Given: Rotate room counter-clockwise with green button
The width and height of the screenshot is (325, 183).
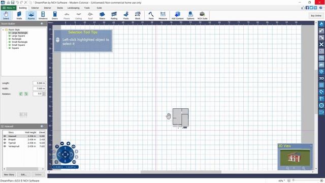Looking at the screenshot, I should (x=21, y=94).
